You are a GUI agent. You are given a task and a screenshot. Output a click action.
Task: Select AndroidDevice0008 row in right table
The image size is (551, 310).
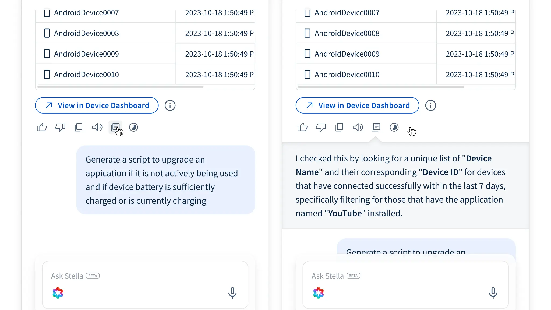pyautogui.click(x=406, y=33)
